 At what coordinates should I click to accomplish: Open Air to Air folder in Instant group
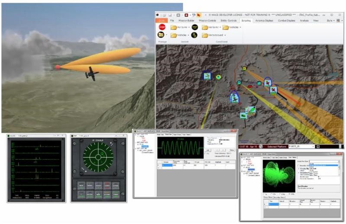click(180, 27)
